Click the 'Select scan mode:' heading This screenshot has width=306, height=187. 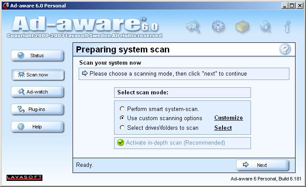(143, 93)
